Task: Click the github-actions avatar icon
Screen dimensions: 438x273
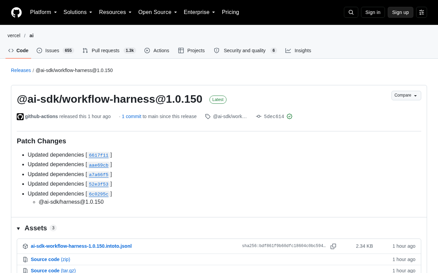Action: (x=20, y=117)
